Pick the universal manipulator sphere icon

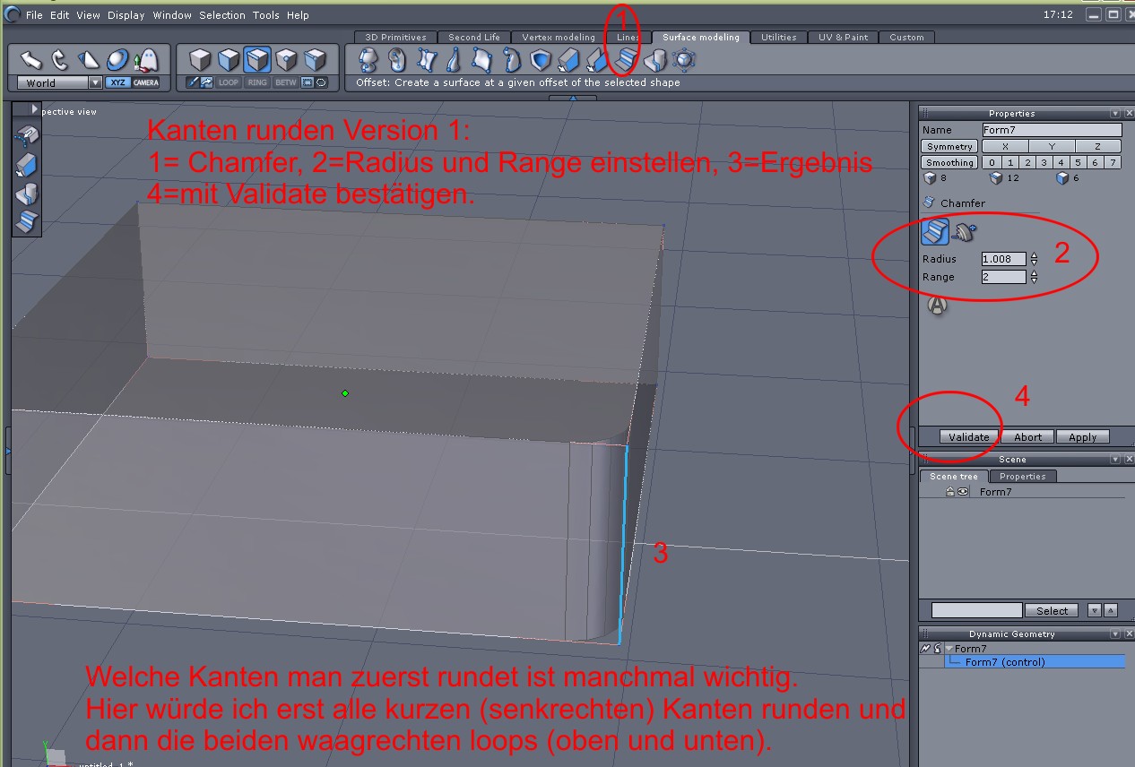(x=117, y=60)
